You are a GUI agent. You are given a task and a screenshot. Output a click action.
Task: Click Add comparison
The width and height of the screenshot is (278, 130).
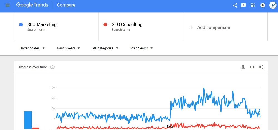point(210,27)
